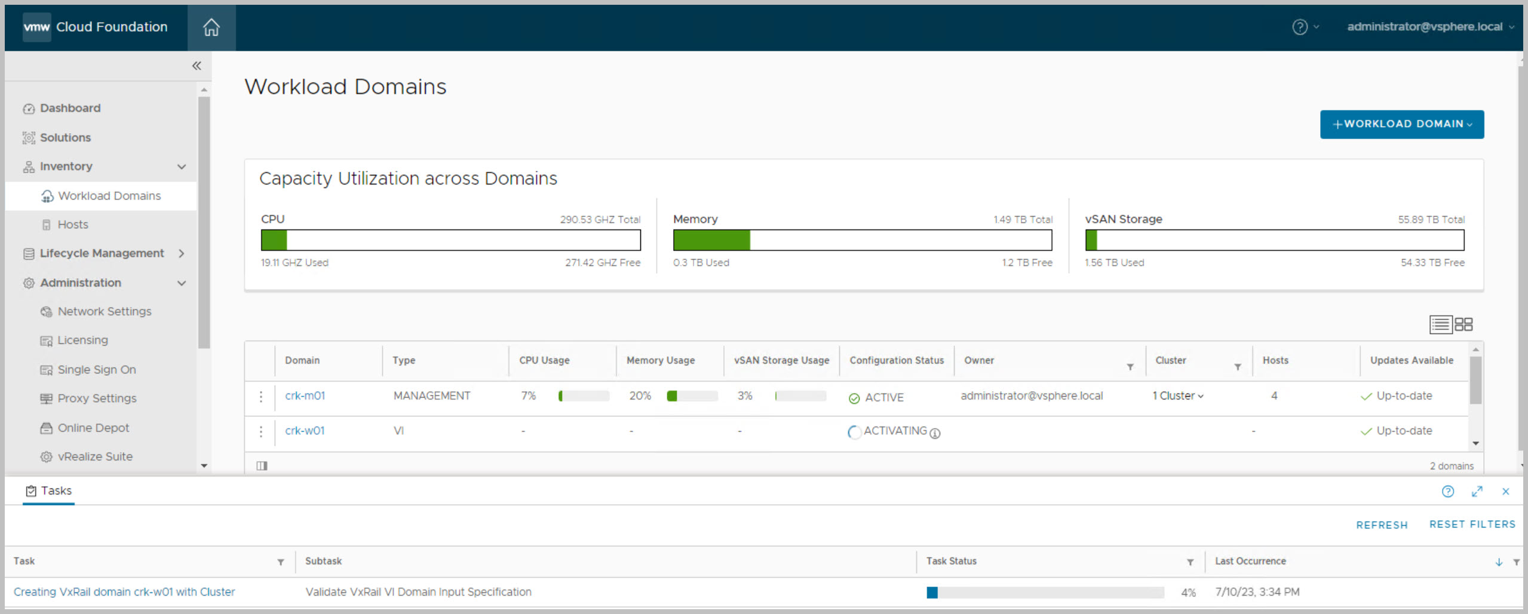Click the home icon in header
The image size is (1528, 614).
[x=211, y=27]
